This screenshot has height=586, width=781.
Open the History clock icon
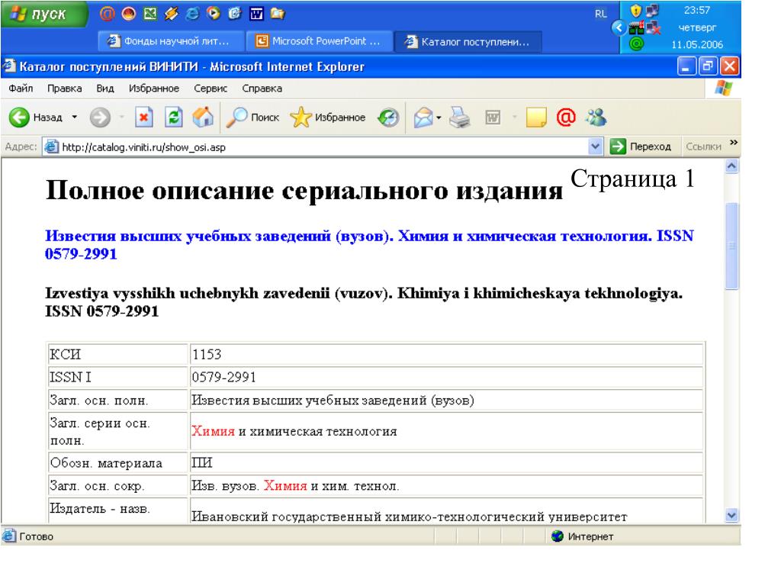(x=388, y=118)
